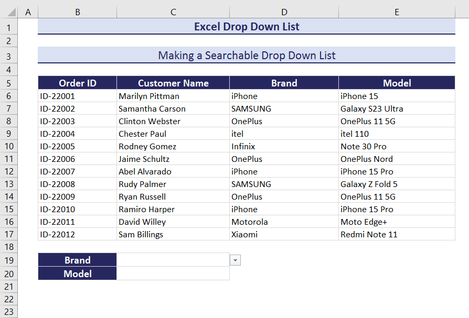The image size is (469, 318).
Task: Select the Infinix brand cell
Action: click(x=284, y=146)
